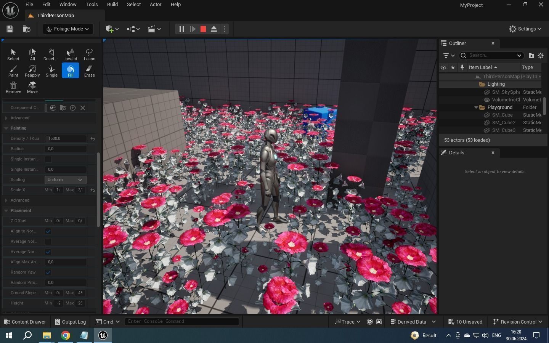
Task: Activate the Fill foliage tool
Action: pos(71,71)
